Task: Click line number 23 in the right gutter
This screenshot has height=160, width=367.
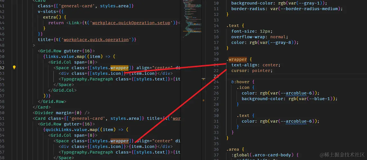Action: point(216,76)
